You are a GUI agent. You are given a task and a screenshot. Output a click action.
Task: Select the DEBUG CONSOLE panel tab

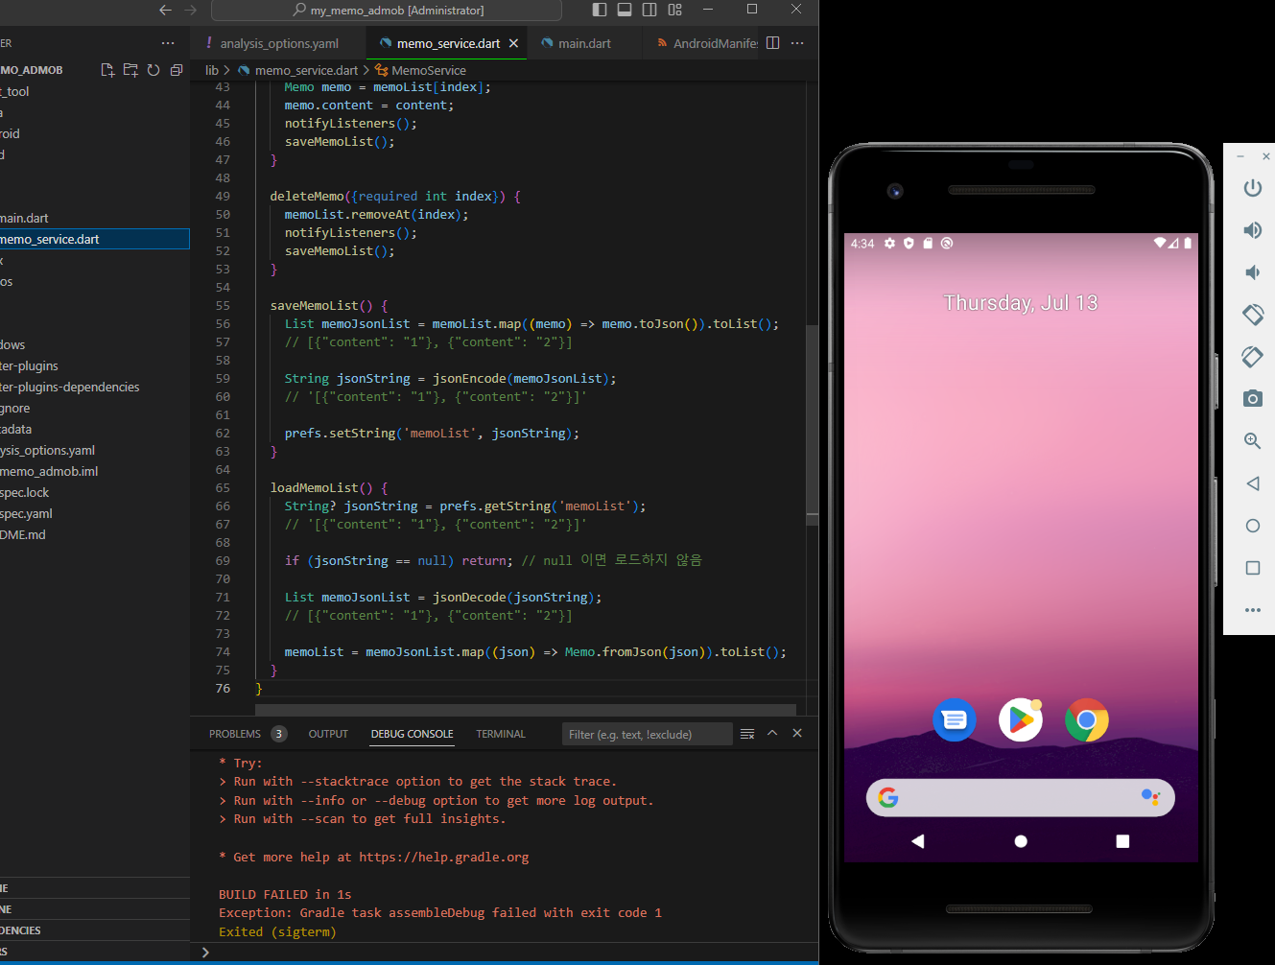click(x=413, y=734)
